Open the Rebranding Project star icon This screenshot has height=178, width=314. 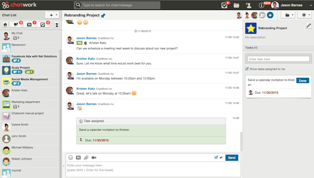tap(251, 28)
